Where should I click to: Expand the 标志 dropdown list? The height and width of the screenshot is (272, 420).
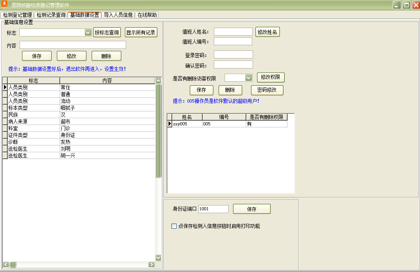[x=88, y=33]
